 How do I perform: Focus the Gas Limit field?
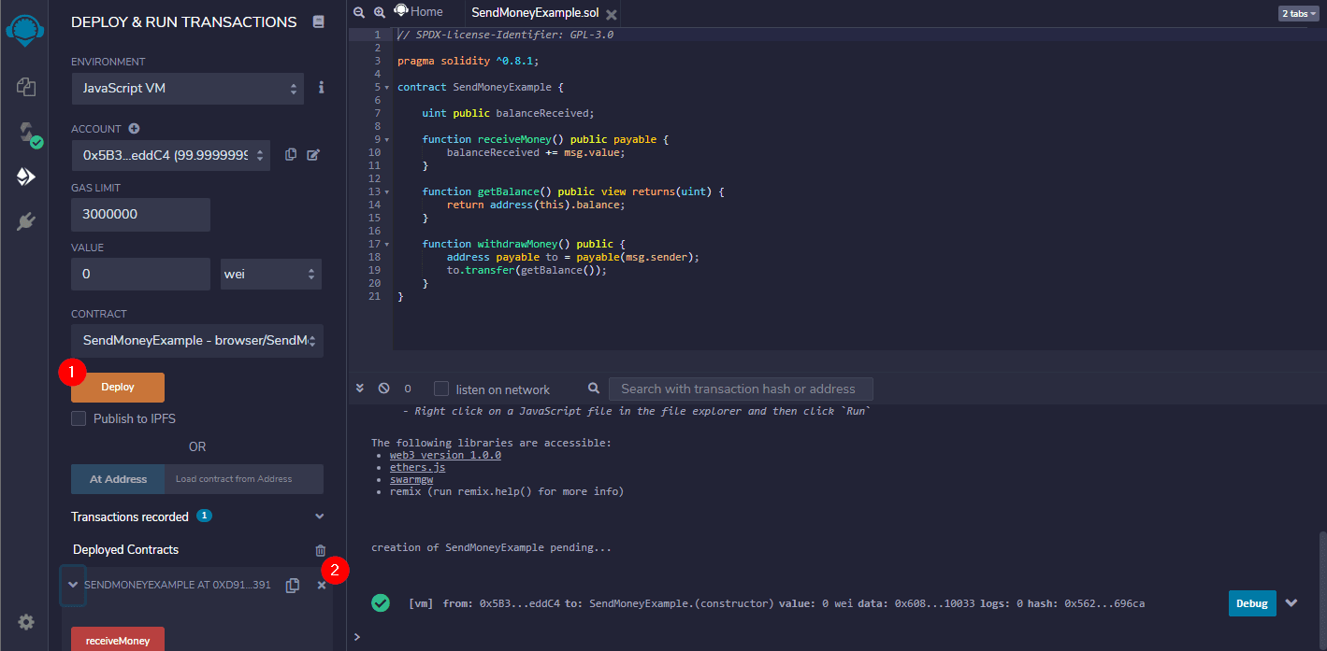[140, 214]
